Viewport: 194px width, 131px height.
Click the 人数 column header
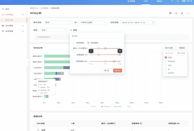tap(73, 123)
